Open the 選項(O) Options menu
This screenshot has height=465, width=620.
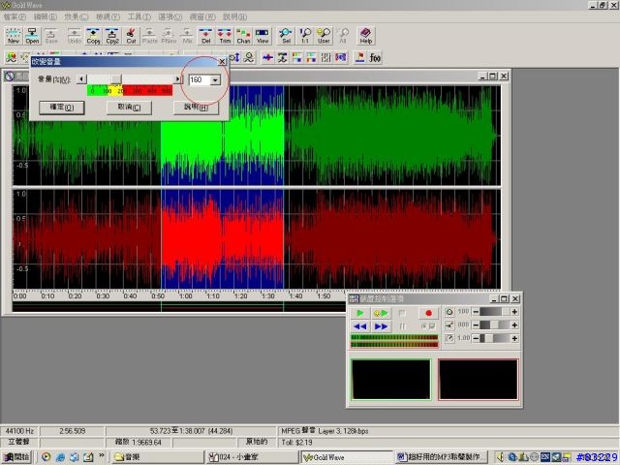click(170, 16)
